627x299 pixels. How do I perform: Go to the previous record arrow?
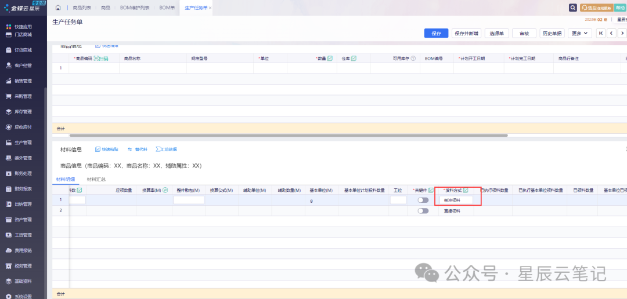click(612, 33)
